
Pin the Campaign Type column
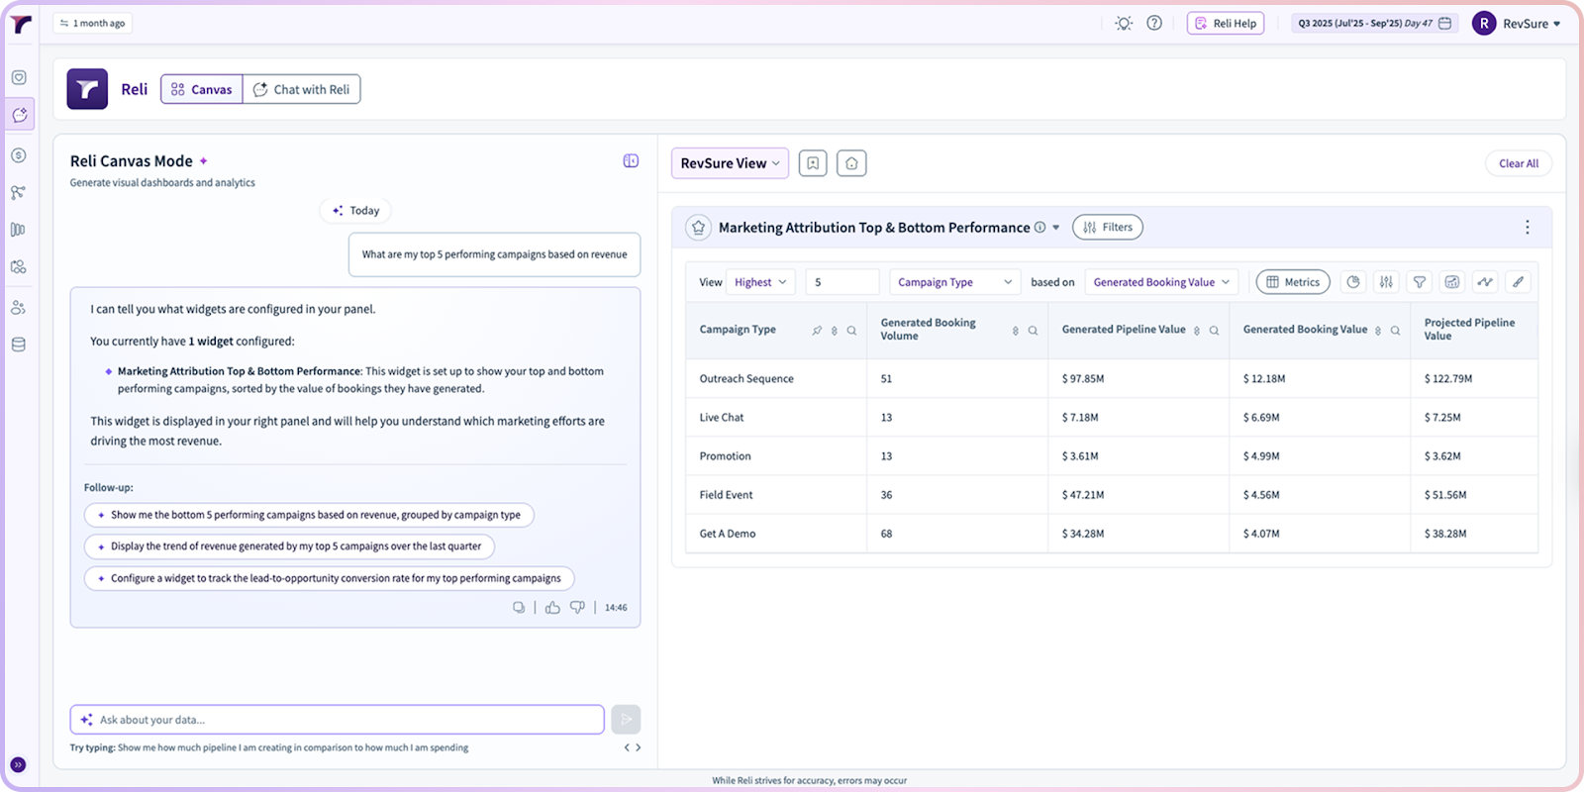(817, 331)
